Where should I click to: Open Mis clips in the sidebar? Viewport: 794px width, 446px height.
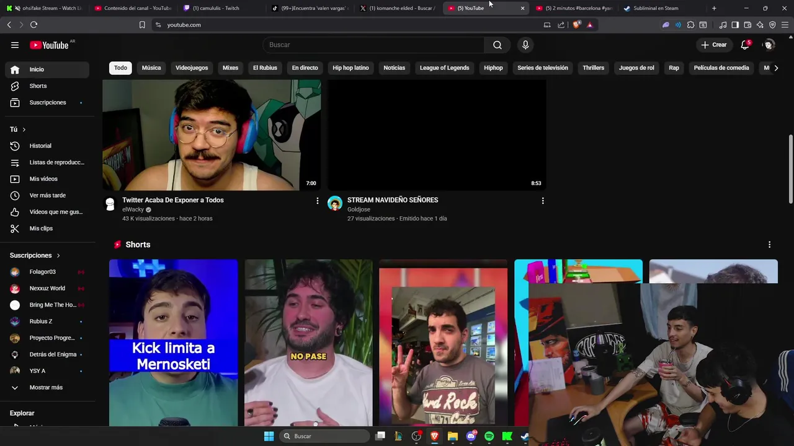pyautogui.click(x=47, y=229)
